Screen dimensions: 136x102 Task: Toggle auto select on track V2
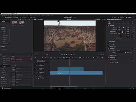point(41,69)
